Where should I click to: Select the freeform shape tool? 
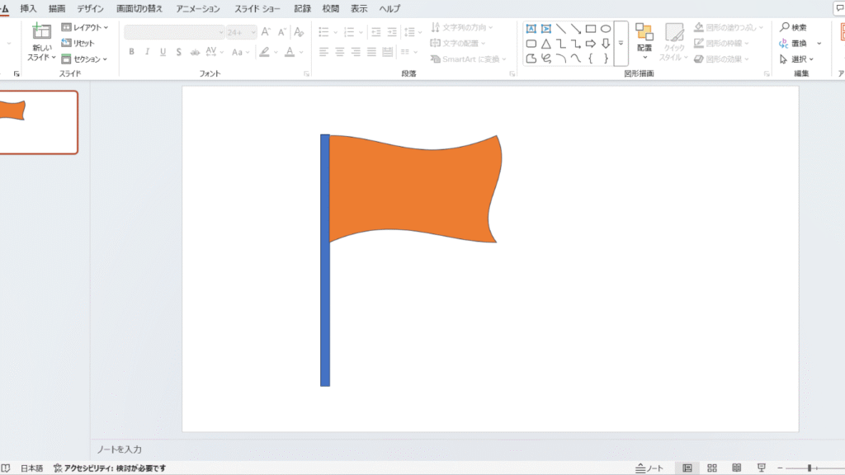531,59
